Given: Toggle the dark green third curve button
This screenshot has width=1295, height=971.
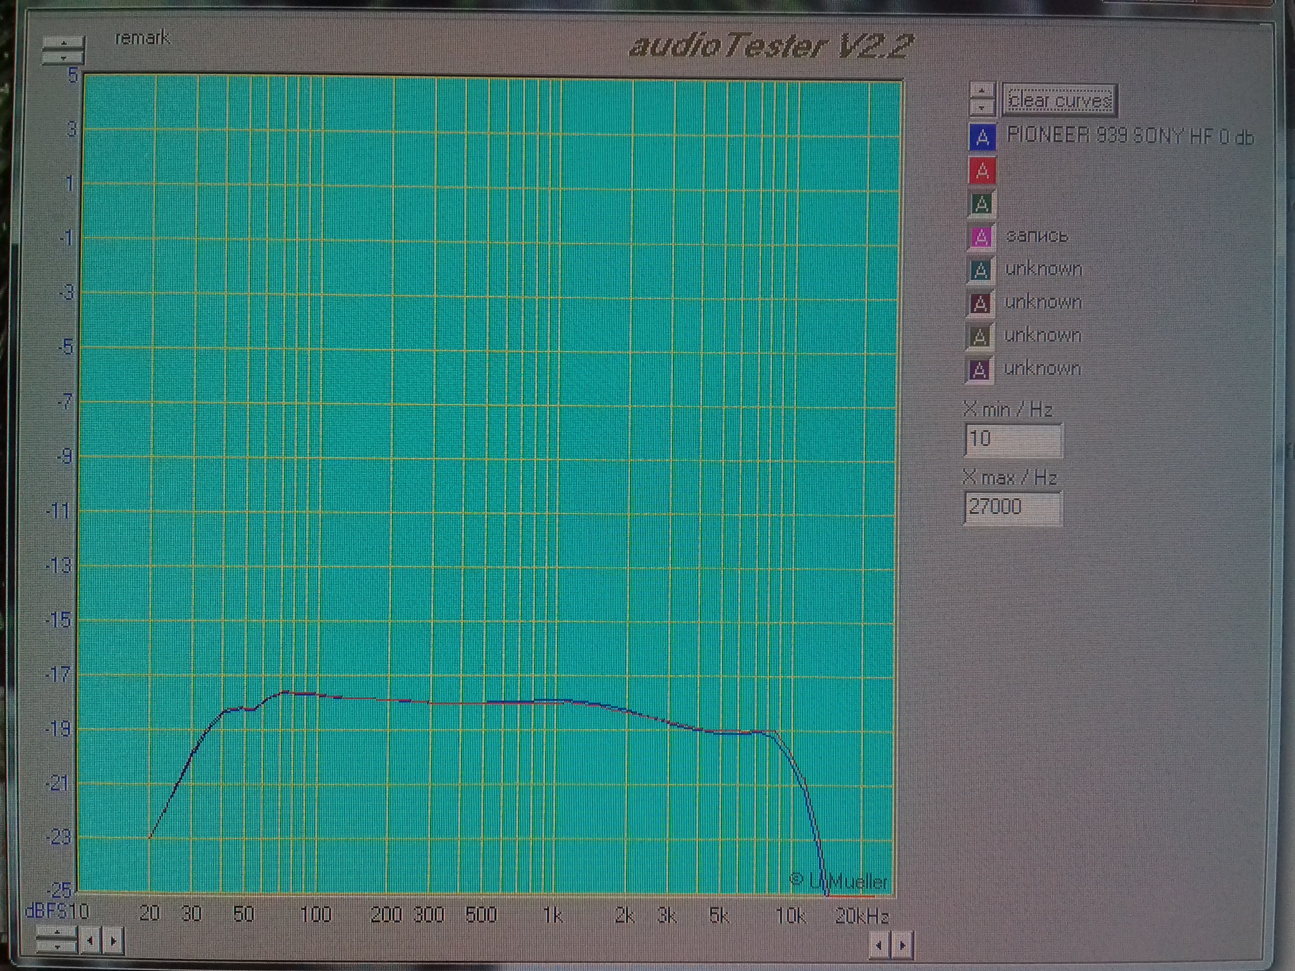Looking at the screenshot, I should coord(981,204).
